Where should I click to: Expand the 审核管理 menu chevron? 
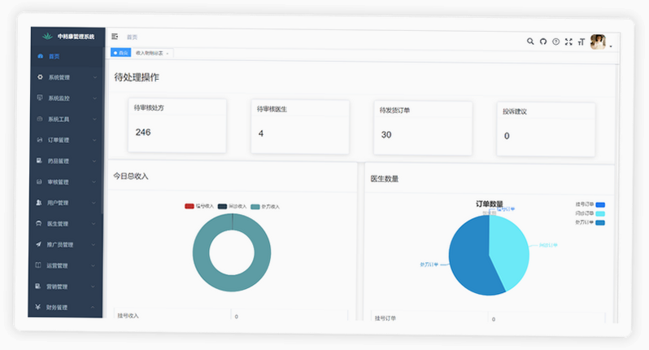point(94,182)
